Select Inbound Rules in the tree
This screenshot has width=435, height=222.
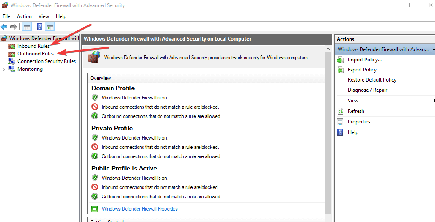(33, 46)
